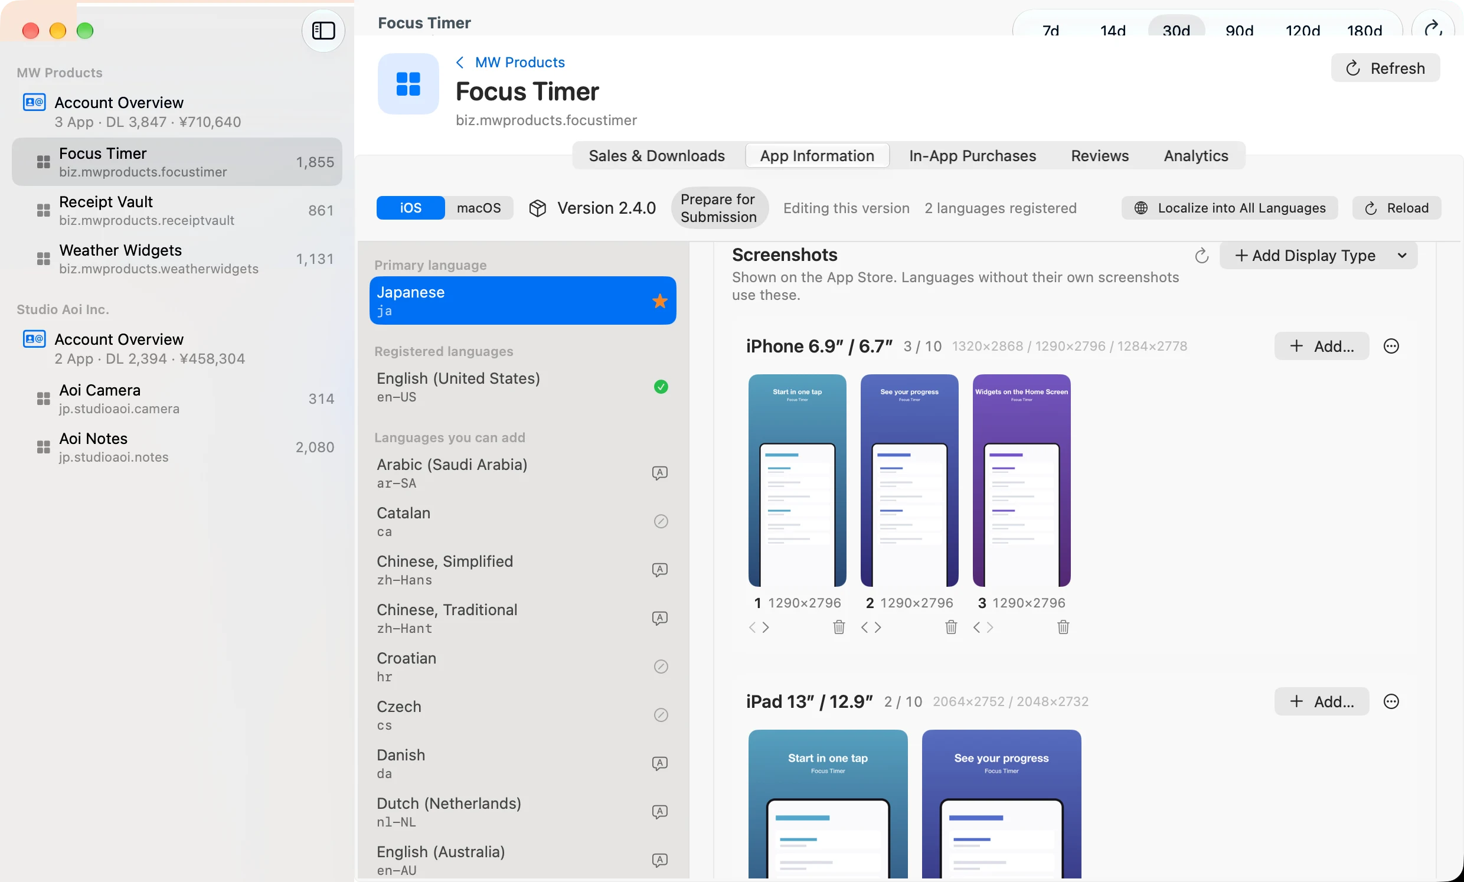
Task: Select the Japanese primary language row
Action: pos(523,300)
